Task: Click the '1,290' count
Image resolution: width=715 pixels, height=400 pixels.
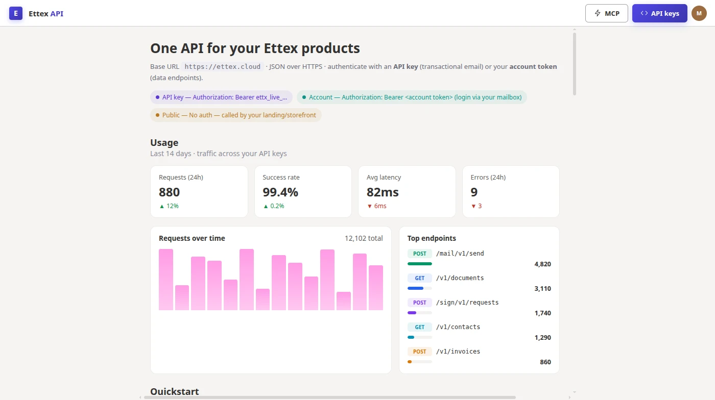Action: [x=542, y=338]
